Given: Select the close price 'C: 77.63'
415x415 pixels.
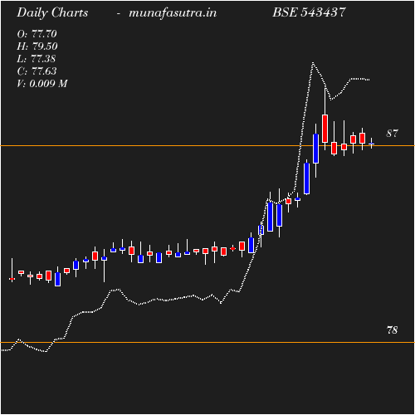Looking at the screenshot, I should 37,71.
